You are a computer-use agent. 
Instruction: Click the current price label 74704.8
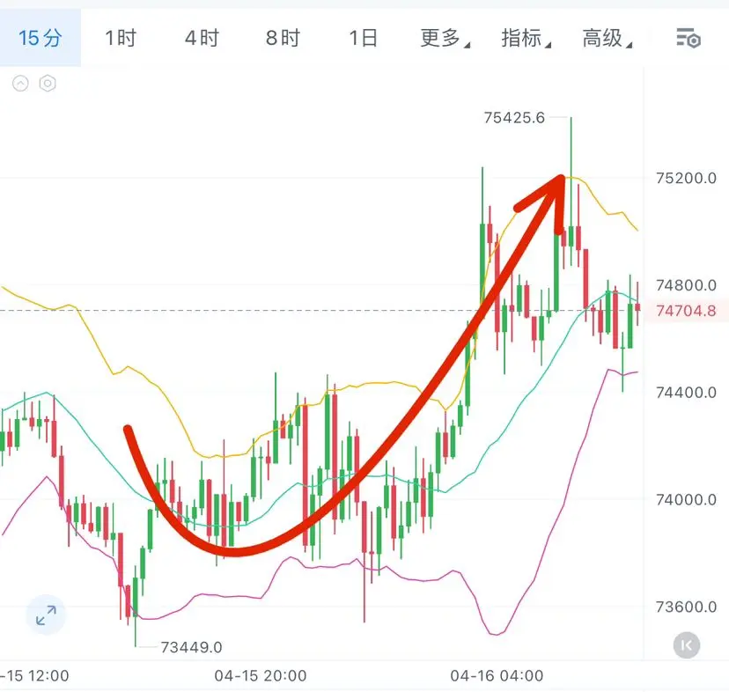pyautogui.click(x=686, y=311)
